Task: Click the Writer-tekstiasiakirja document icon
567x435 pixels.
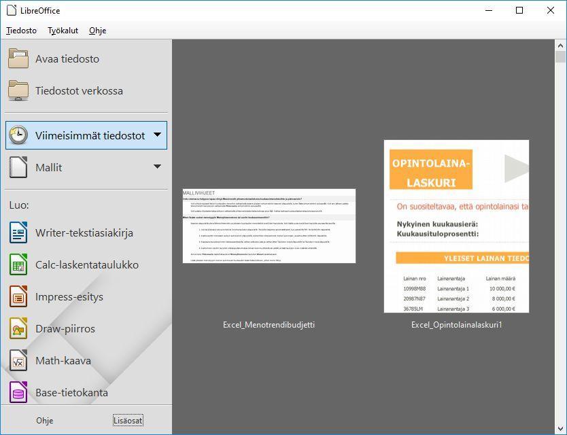Action: click(18, 232)
